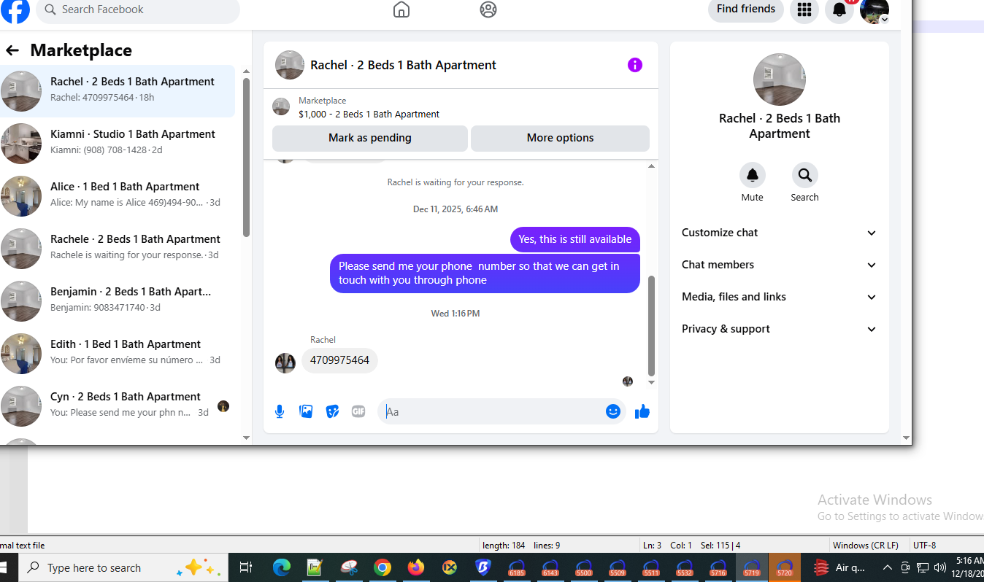Click Rachel's avatar in chat header
984x582 pixels.
click(290, 65)
